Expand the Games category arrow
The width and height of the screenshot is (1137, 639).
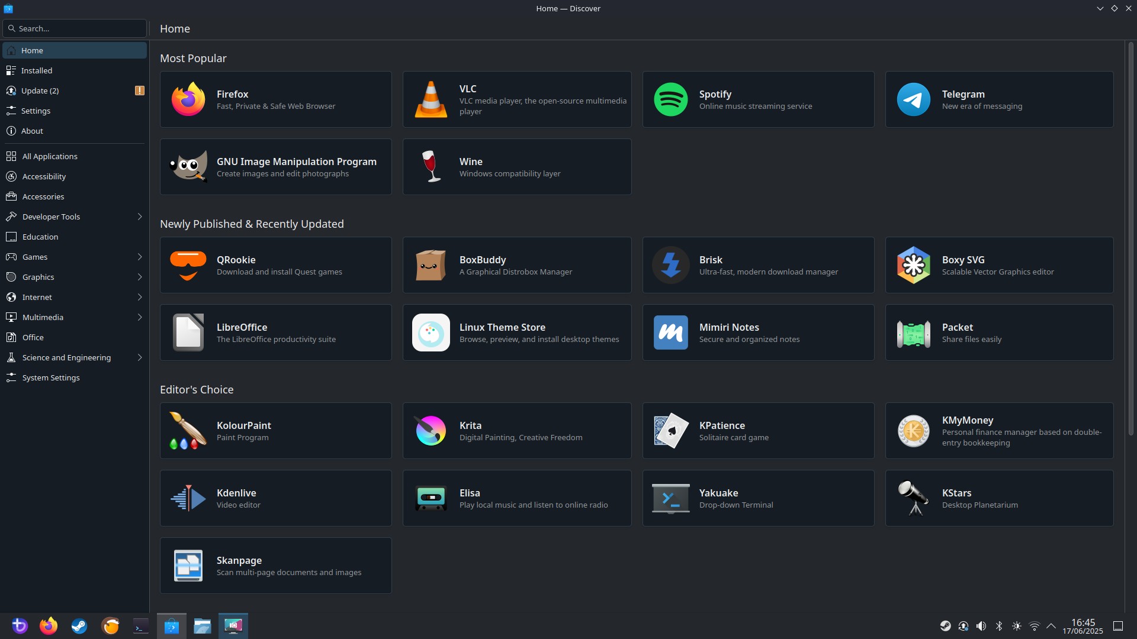click(x=140, y=257)
